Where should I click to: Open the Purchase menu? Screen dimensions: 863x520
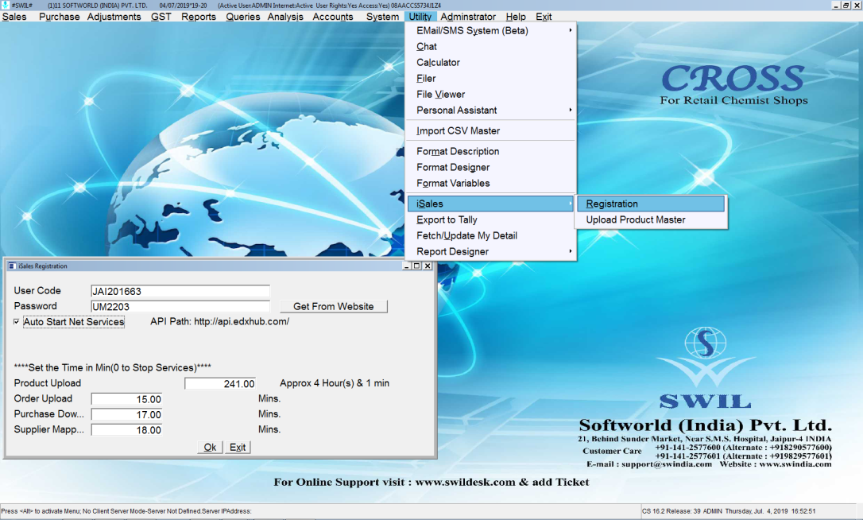tap(59, 17)
